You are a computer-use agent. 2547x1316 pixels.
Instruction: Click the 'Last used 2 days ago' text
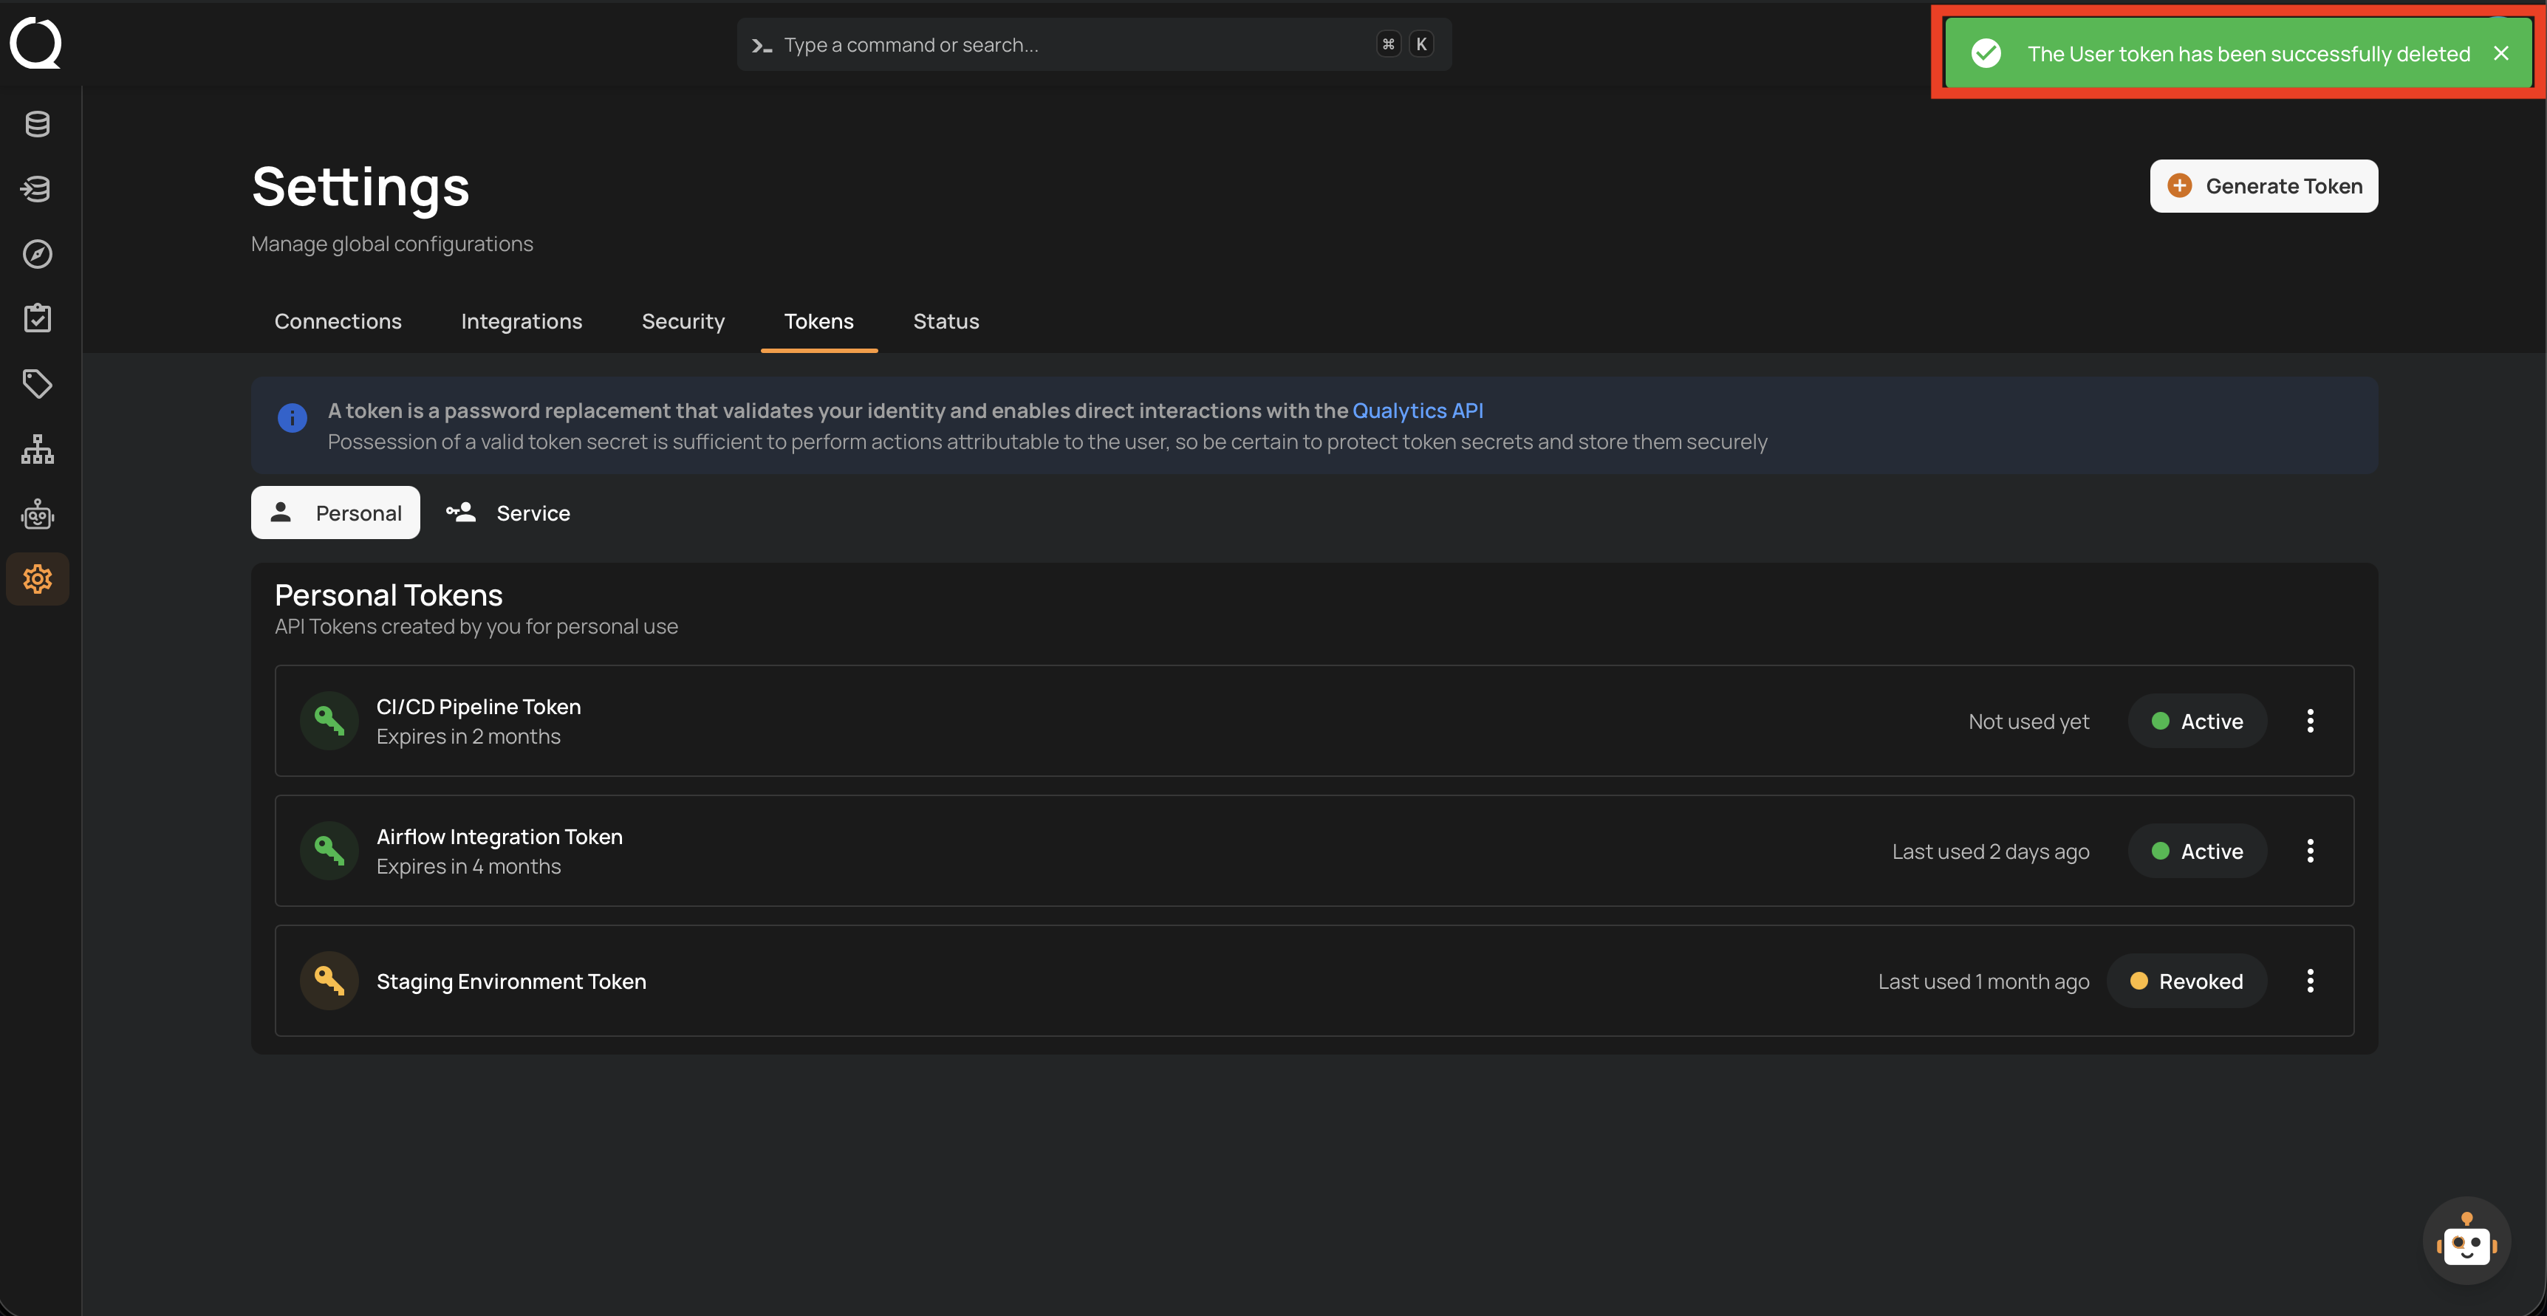(1990, 851)
